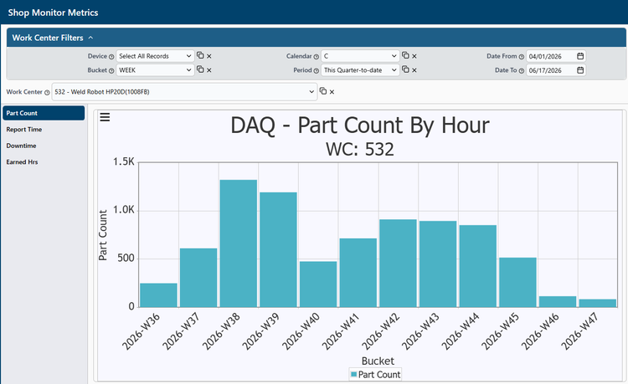Click the copy icon beside Bucket

pos(200,69)
